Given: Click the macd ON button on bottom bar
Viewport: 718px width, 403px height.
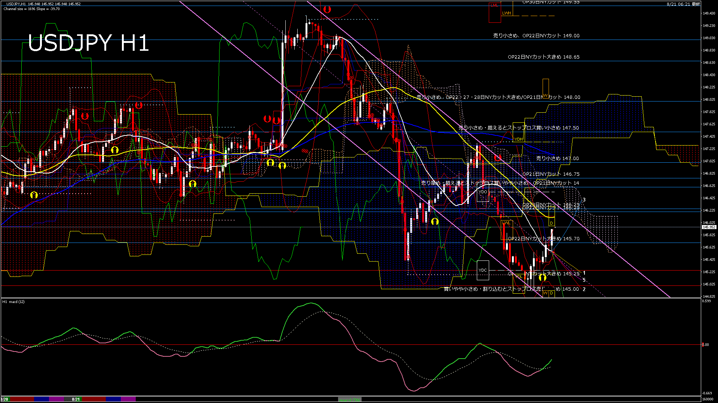Looking at the screenshot, I should point(350,399).
